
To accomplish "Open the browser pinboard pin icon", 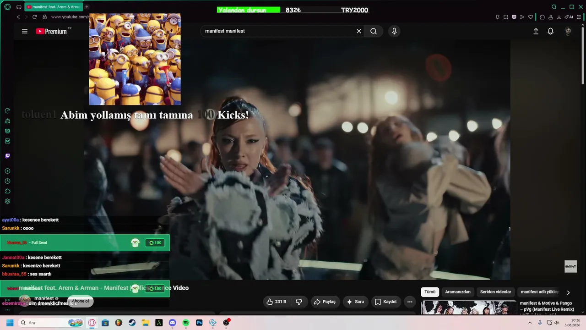I will click(498, 17).
